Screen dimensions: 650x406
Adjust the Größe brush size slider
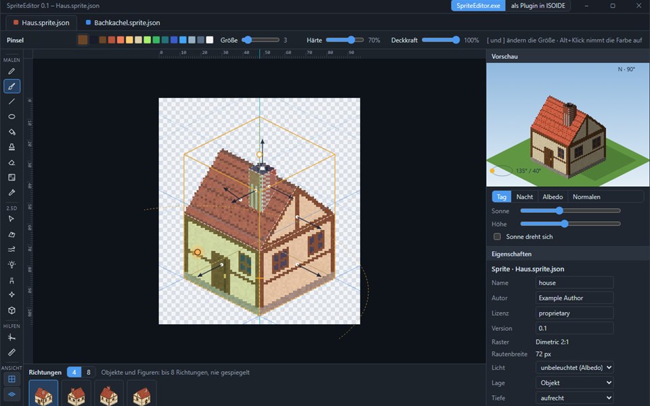point(261,40)
